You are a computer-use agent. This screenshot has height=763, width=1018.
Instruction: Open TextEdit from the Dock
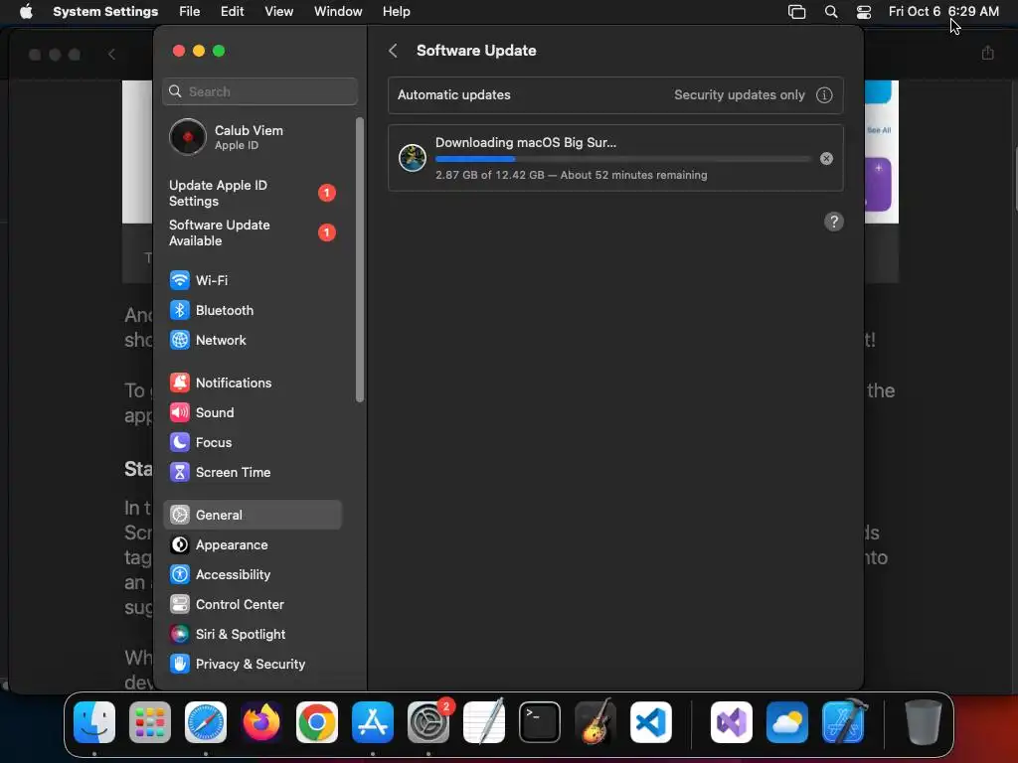(x=484, y=722)
